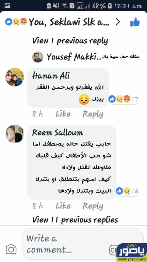147x262 pixels.
Task: Like Hanan Ali's comment
Action: pyautogui.click(x=63, y=114)
